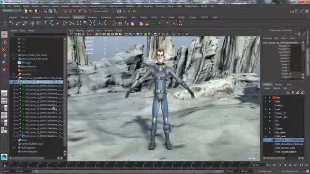Enable select by component type mode
310x174 pixels.
pos(55,11)
